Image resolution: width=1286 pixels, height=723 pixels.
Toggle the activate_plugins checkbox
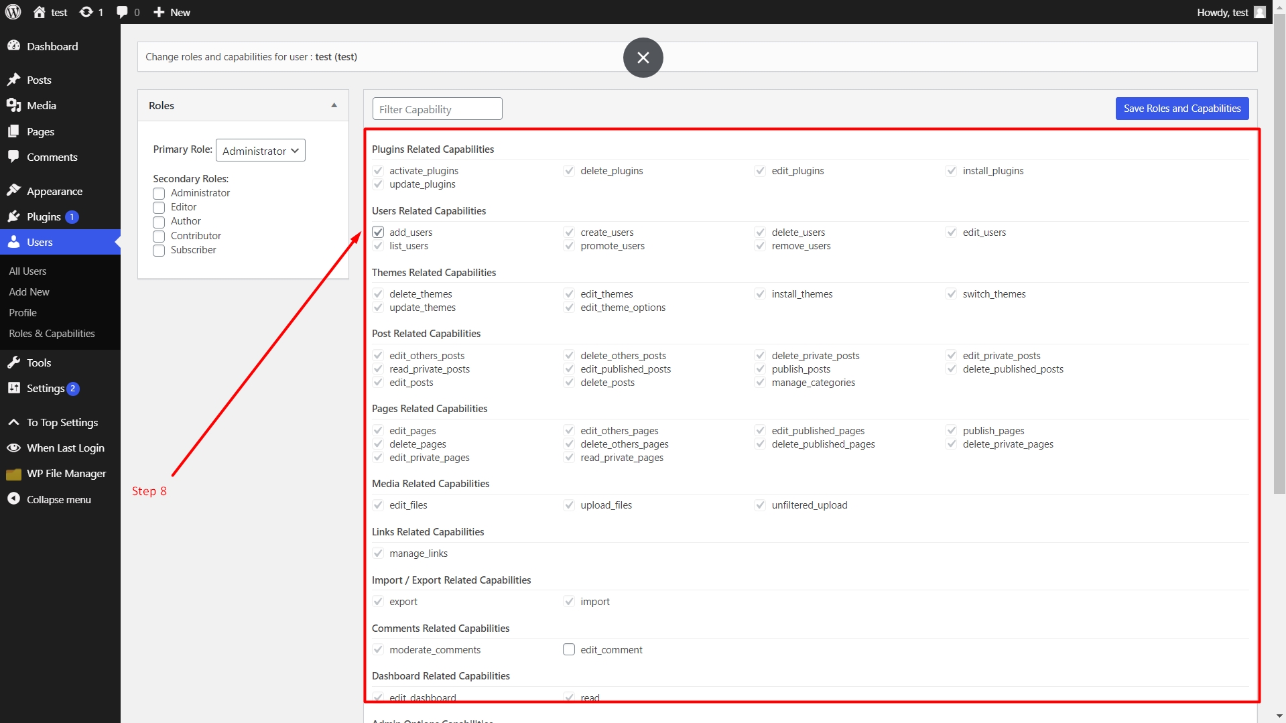coord(378,170)
